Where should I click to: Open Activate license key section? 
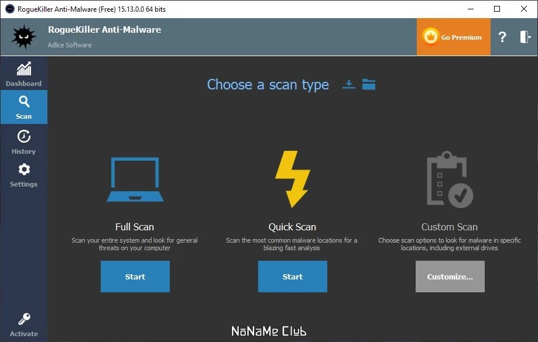(x=23, y=325)
